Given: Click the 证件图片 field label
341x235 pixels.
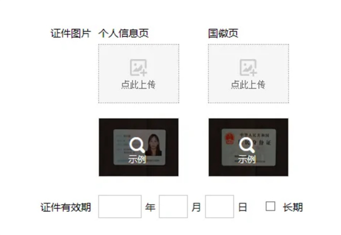Looking at the screenshot, I should tap(71, 34).
